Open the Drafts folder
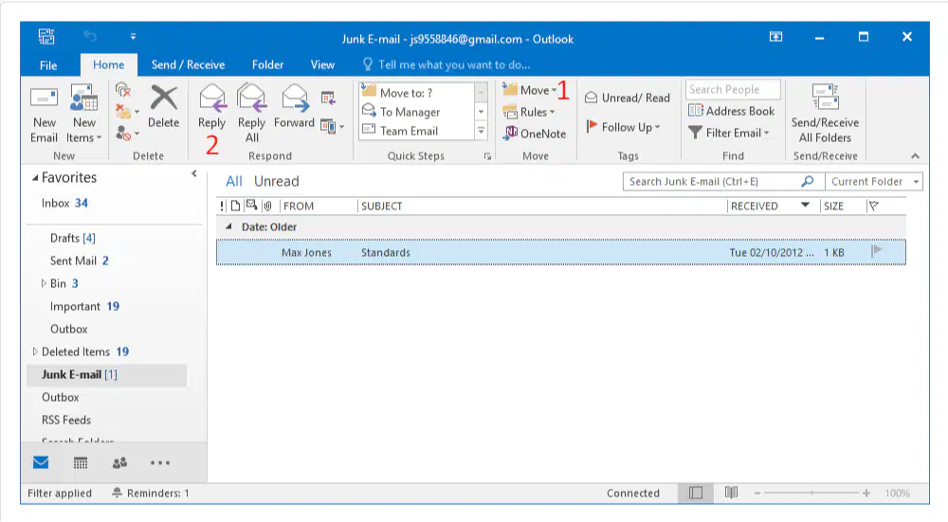This screenshot has height=522, width=948. pyautogui.click(x=73, y=238)
